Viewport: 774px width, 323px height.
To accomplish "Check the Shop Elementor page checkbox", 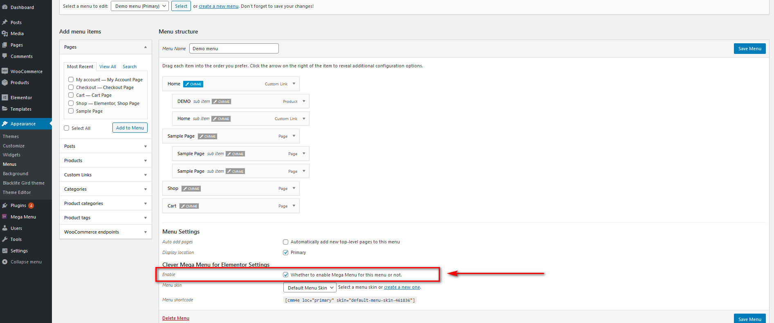I will click(71, 103).
